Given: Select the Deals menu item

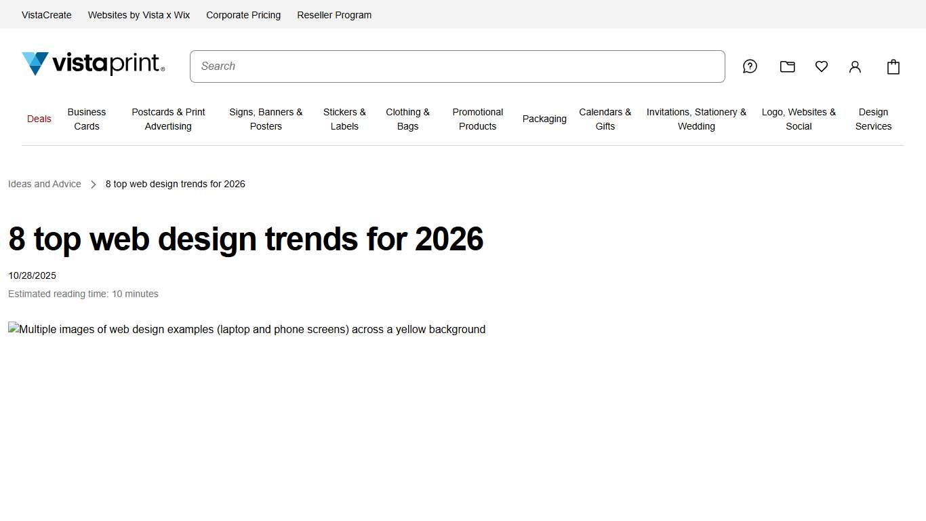Looking at the screenshot, I should pos(39,119).
